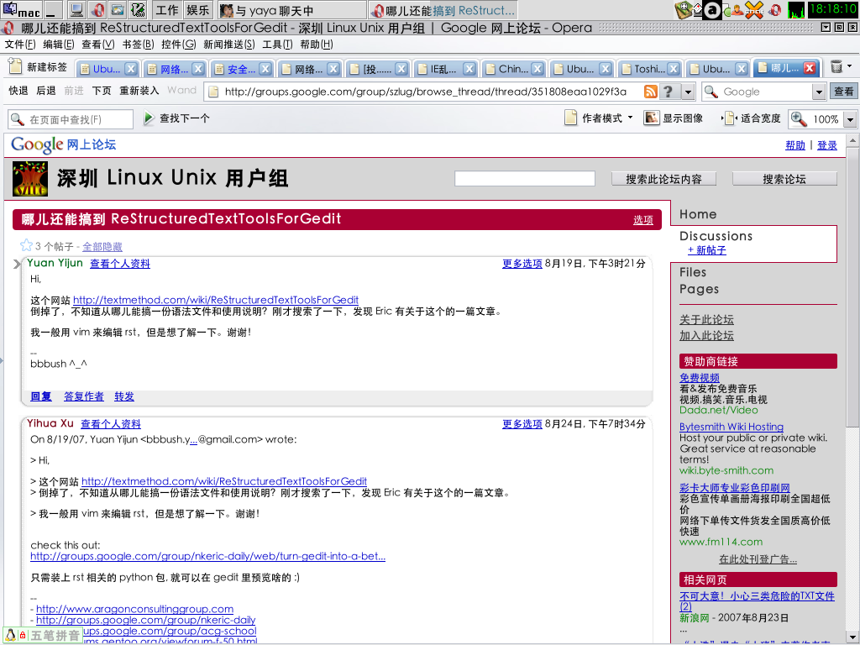
Task: Click the URL address field
Action: pos(424,92)
